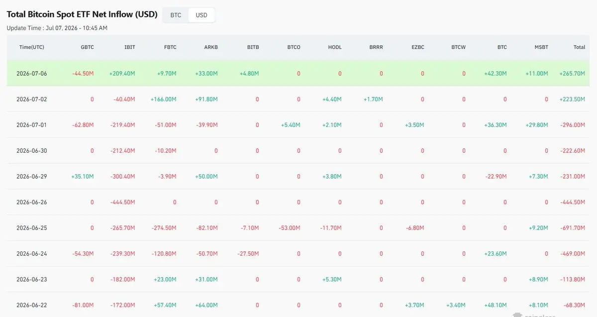The image size is (597, 317).
Task: Click the ARKB column header
Action: point(211,47)
